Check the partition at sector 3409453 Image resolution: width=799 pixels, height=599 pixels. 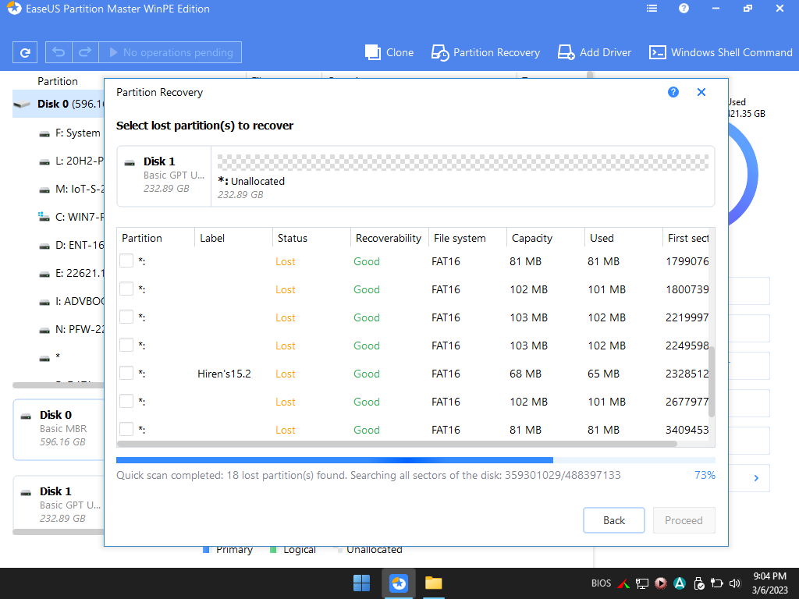click(126, 429)
